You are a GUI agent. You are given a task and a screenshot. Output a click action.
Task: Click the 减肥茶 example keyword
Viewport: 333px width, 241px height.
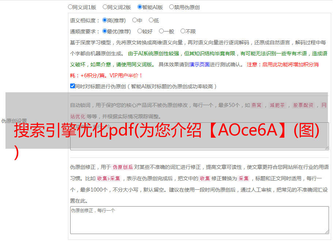coord(277,105)
